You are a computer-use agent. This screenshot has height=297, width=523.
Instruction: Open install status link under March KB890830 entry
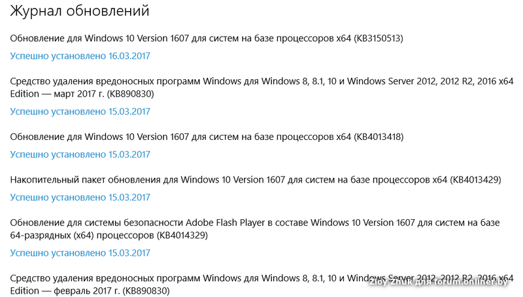80,112
